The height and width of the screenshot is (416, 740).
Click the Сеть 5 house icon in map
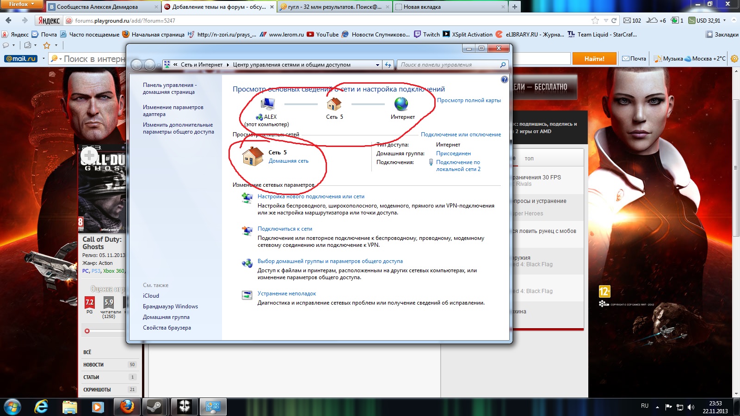334,104
